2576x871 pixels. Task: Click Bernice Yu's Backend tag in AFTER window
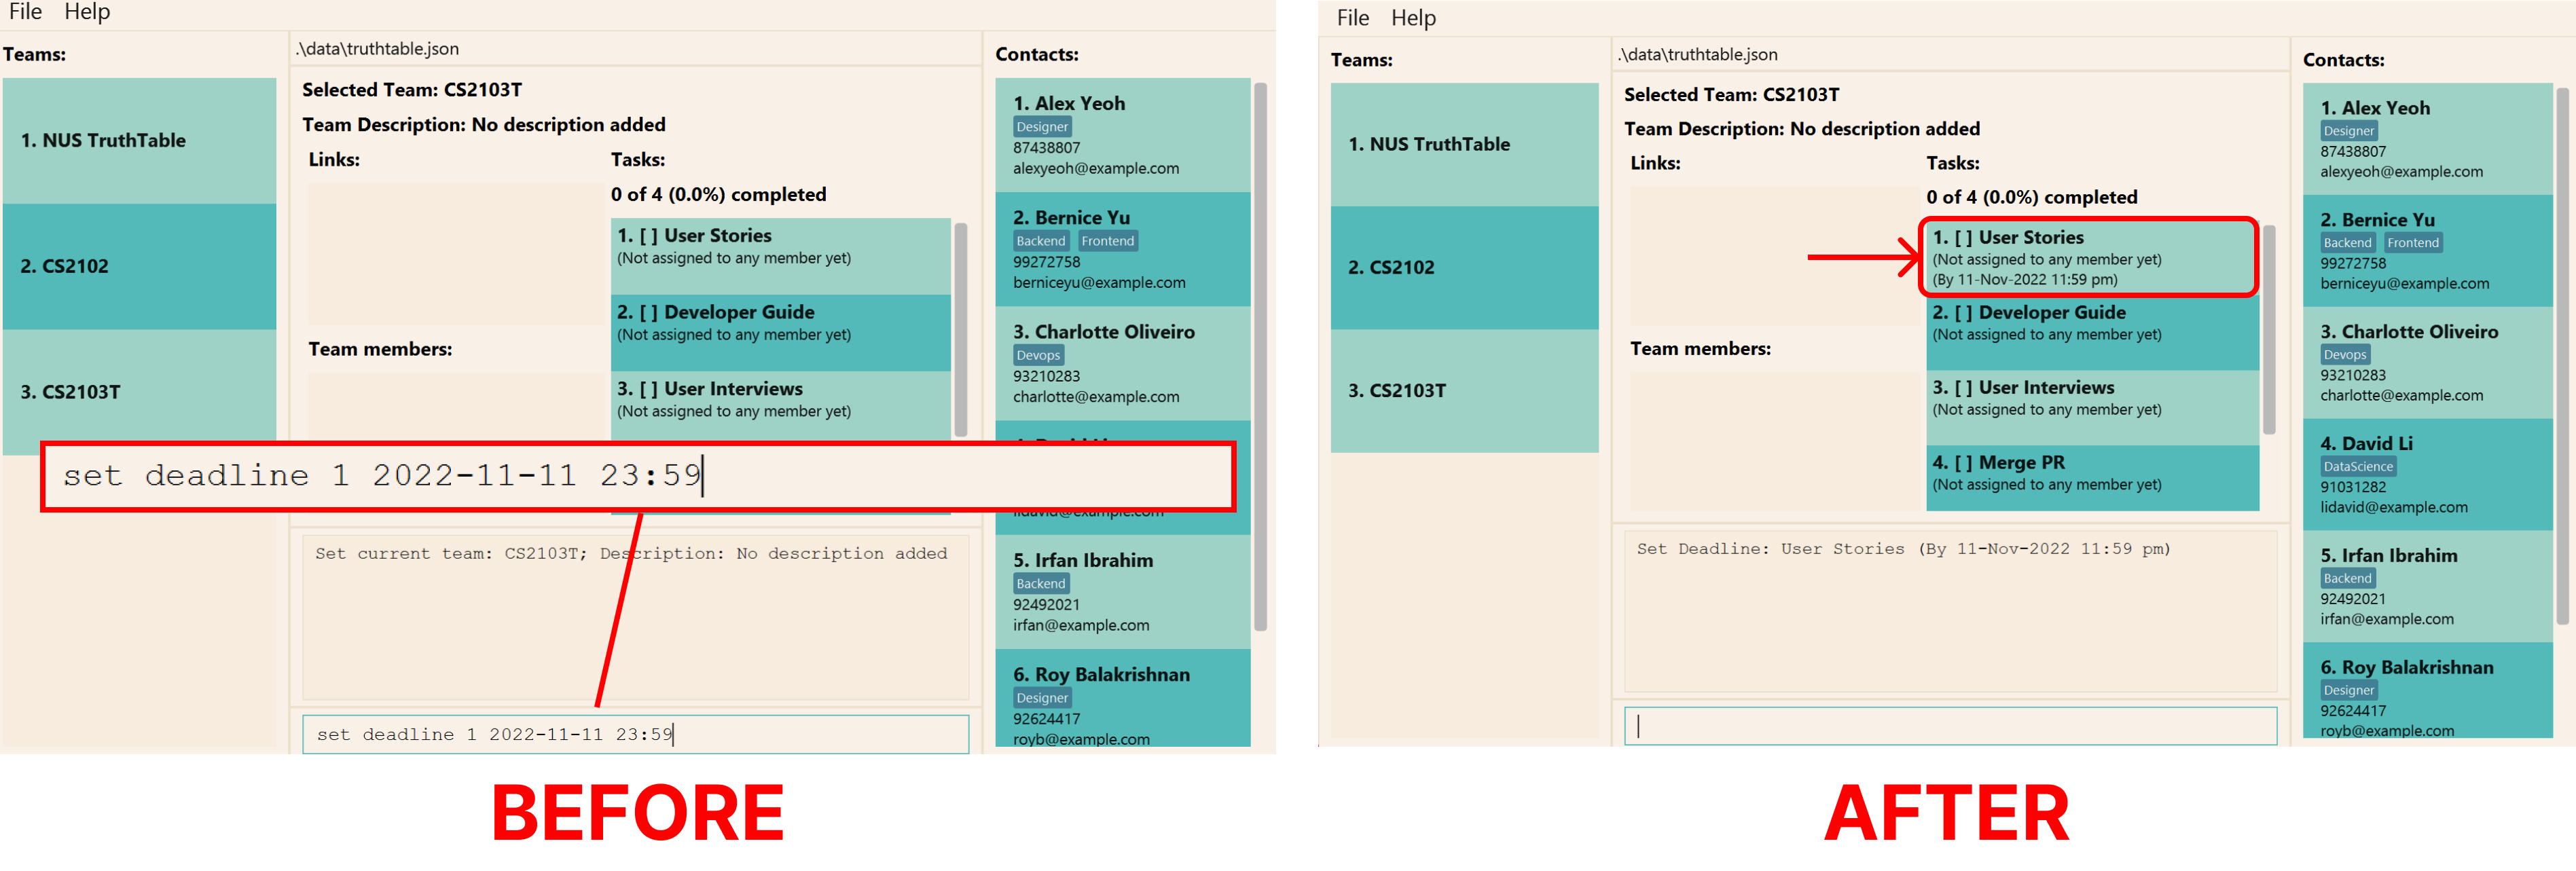2347,243
